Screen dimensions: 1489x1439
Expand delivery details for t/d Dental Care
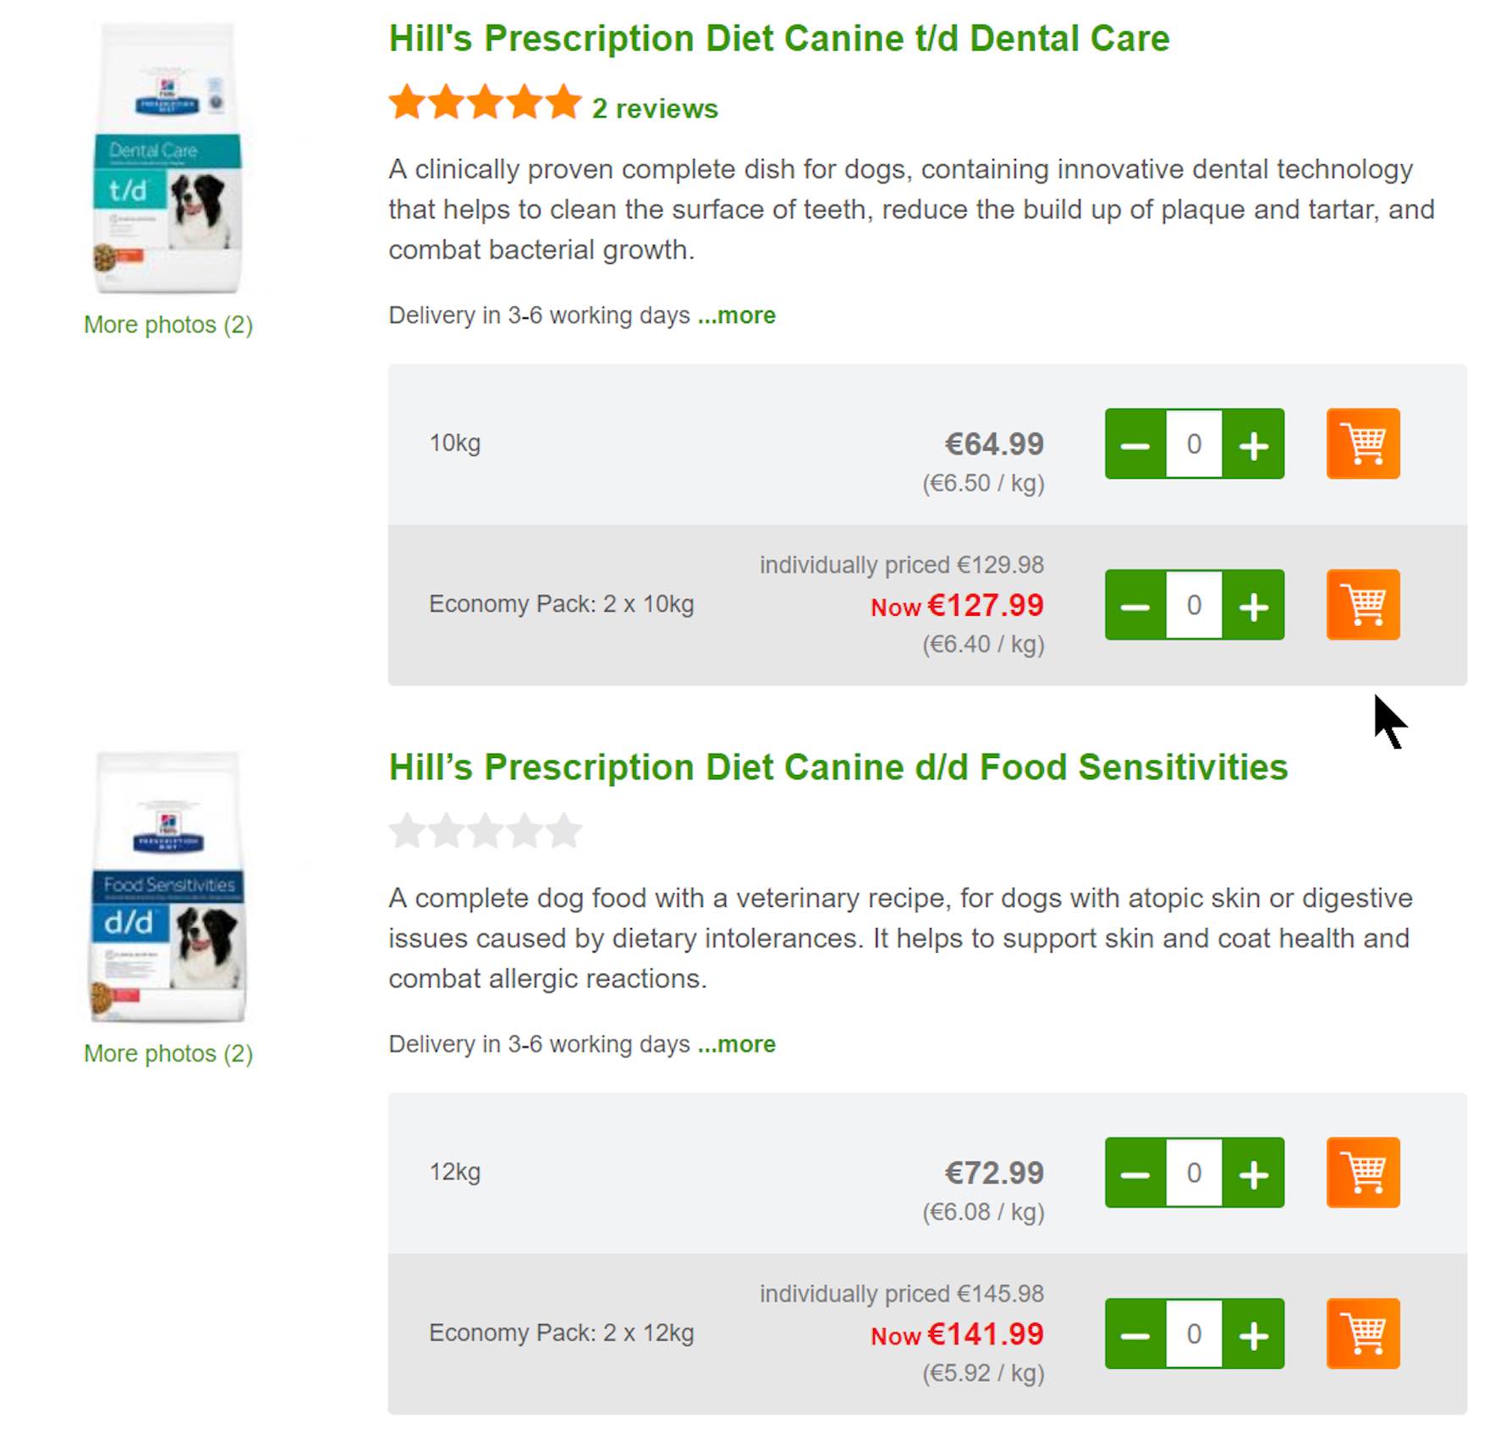(x=736, y=316)
